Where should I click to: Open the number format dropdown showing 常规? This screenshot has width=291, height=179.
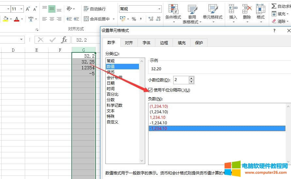(159, 9)
